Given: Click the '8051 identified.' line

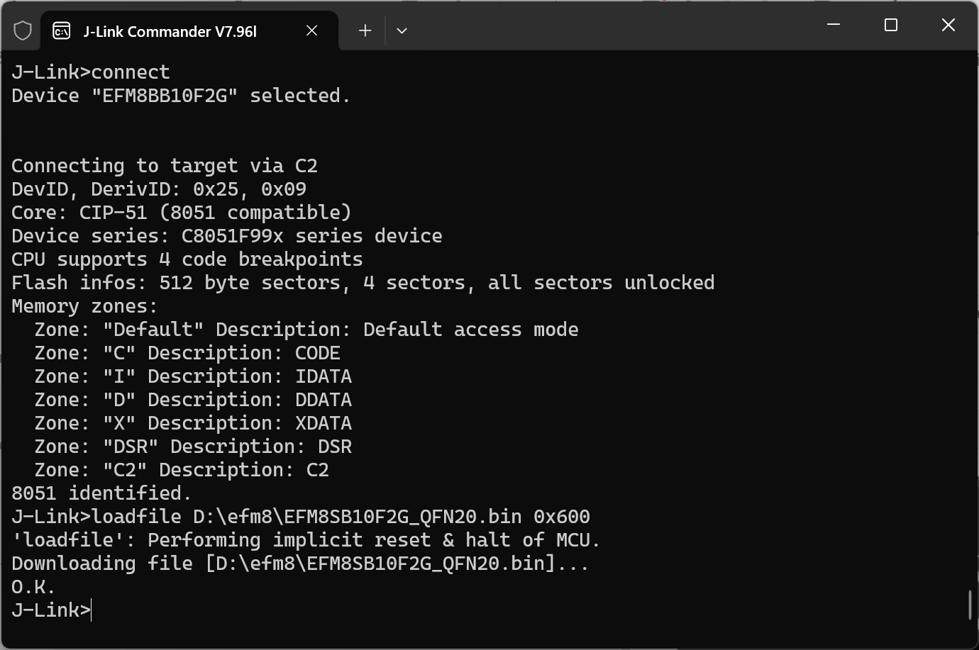Looking at the screenshot, I should [101, 493].
